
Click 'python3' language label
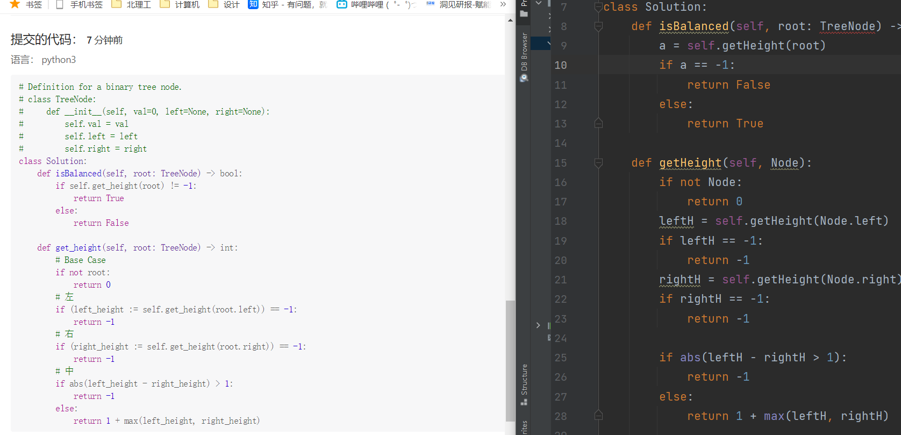(x=59, y=60)
